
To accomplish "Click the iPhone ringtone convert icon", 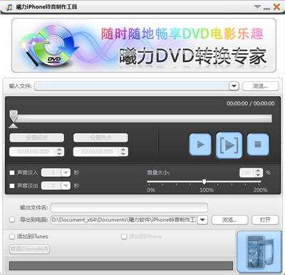I will click(x=259, y=251).
